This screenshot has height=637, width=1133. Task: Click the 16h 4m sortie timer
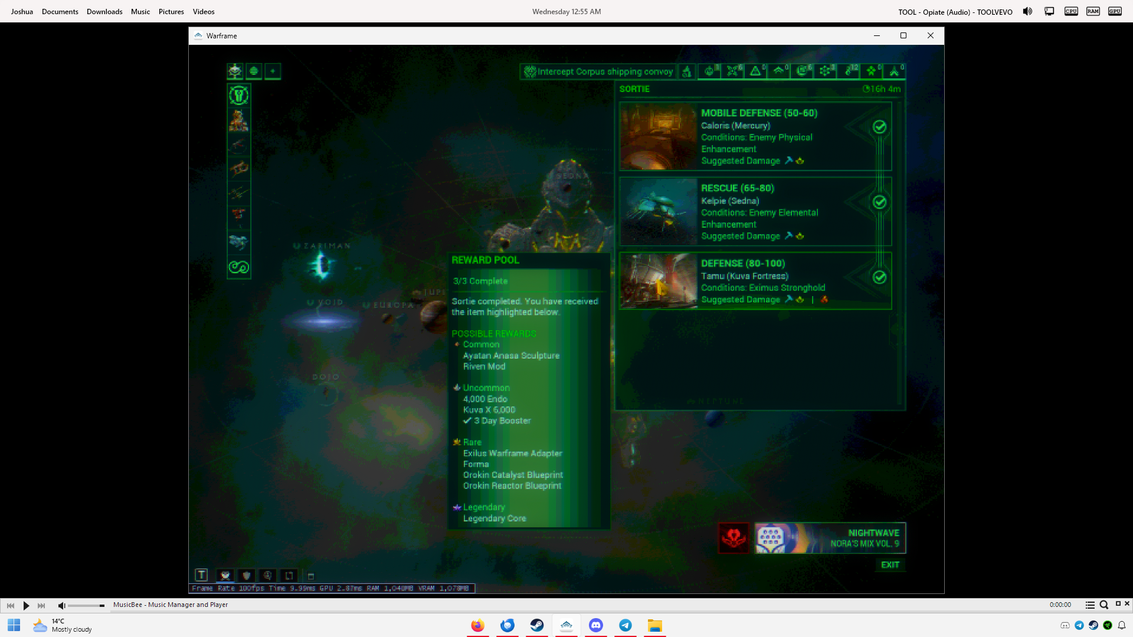click(x=882, y=89)
